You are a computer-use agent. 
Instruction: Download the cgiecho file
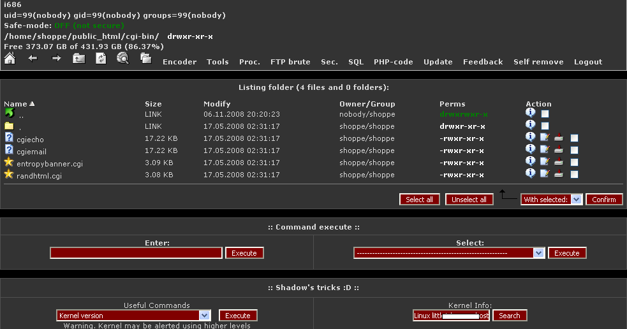(x=559, y=138)
